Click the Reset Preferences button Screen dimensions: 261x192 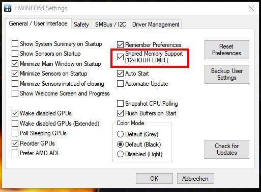click(x=227, y=50)
